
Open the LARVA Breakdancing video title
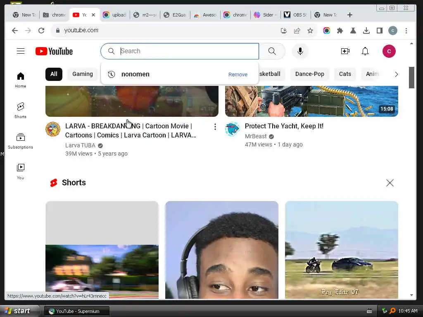pos(131,130)
